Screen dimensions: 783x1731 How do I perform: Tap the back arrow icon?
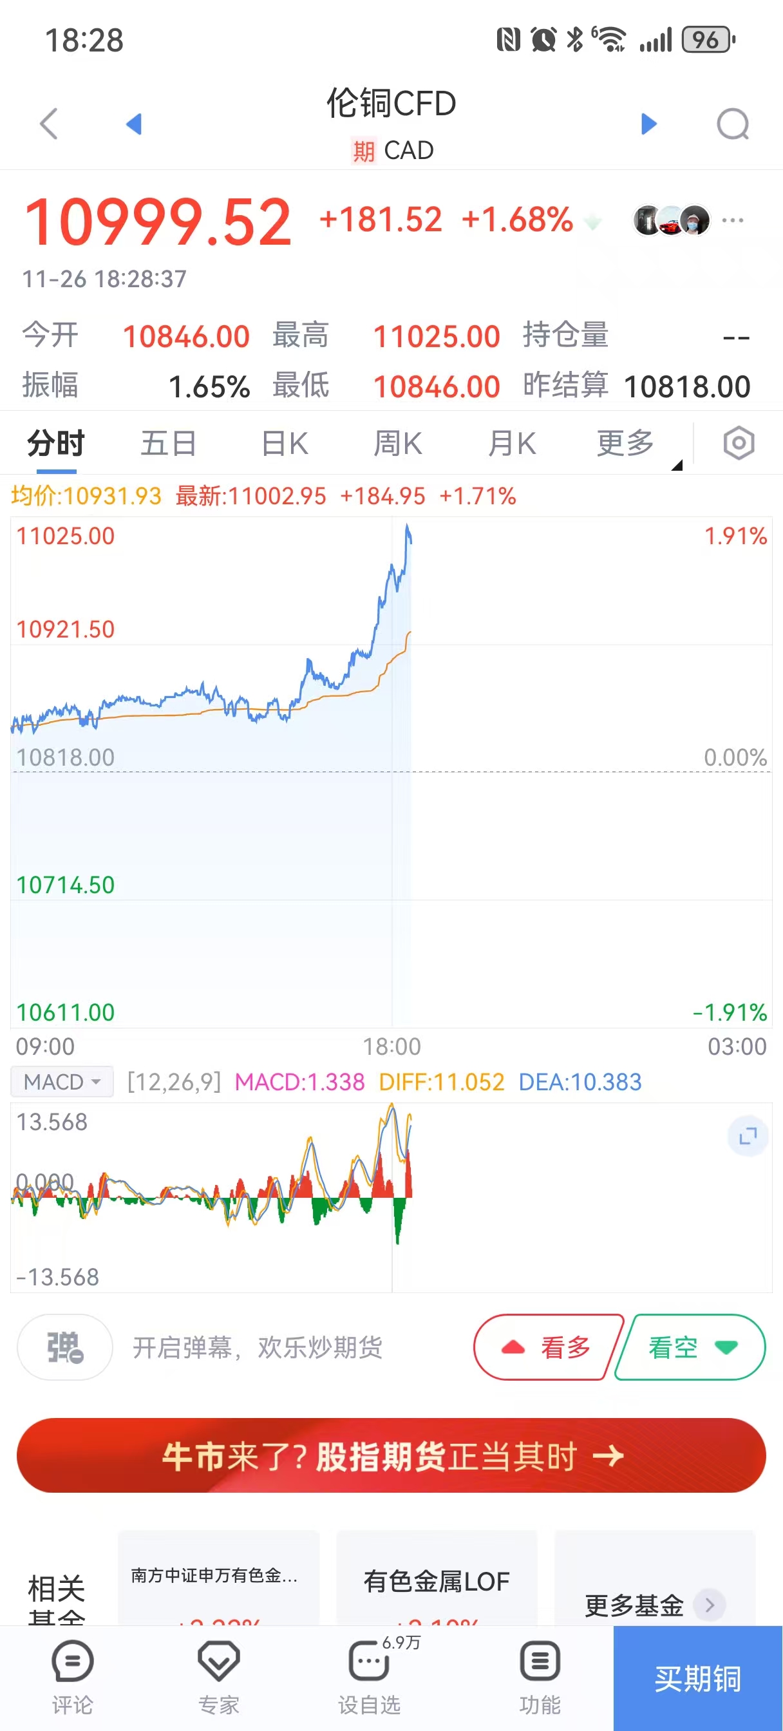49,124
